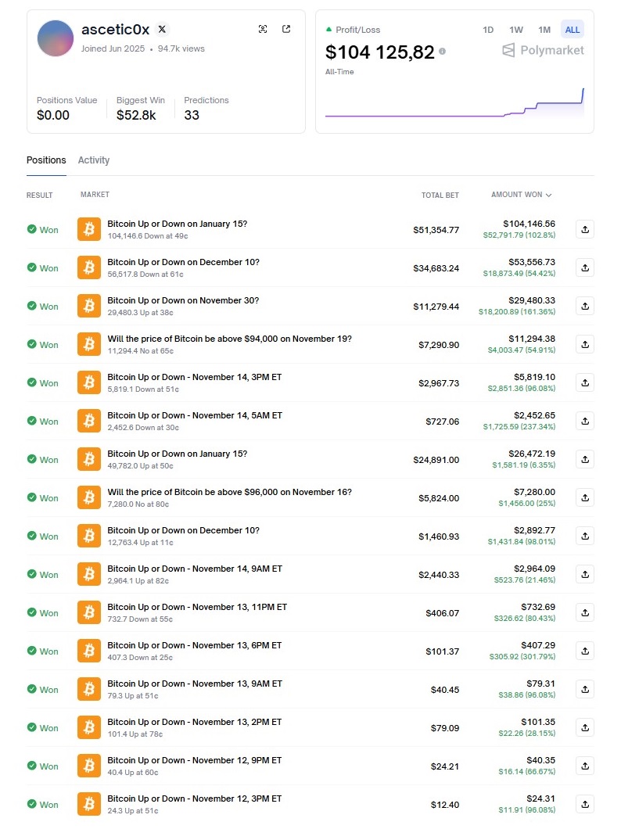Open Bitcoin above $96,000 on November 16 market
Viewport: 621px width, 829px height.
coord(229,492)
